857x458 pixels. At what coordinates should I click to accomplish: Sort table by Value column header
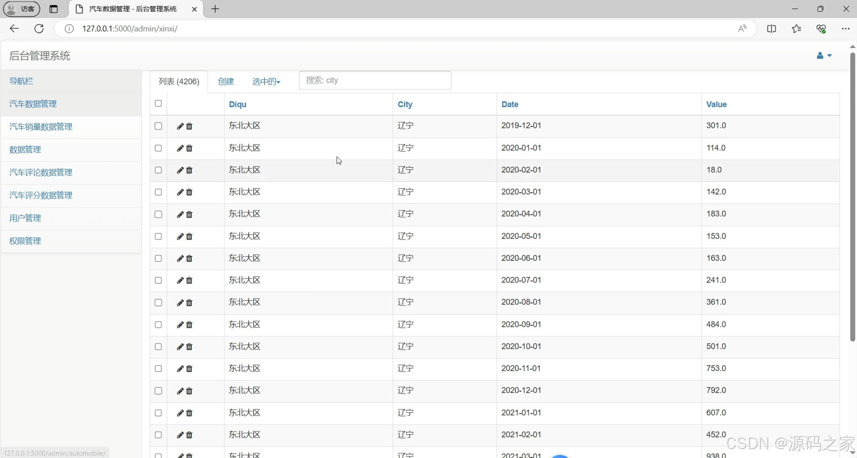tap(716, 104)
